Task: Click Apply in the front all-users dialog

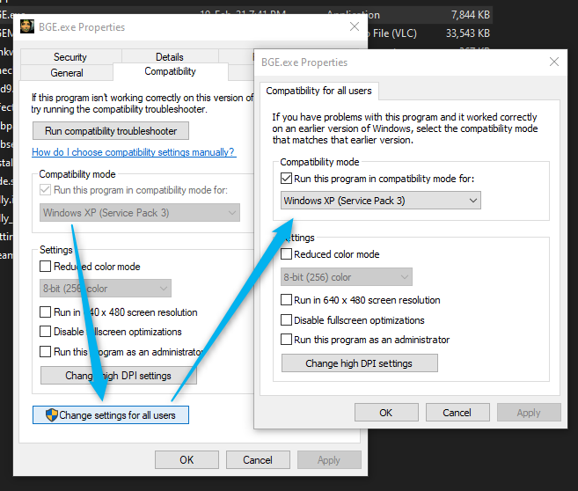Action: point(529,413)
